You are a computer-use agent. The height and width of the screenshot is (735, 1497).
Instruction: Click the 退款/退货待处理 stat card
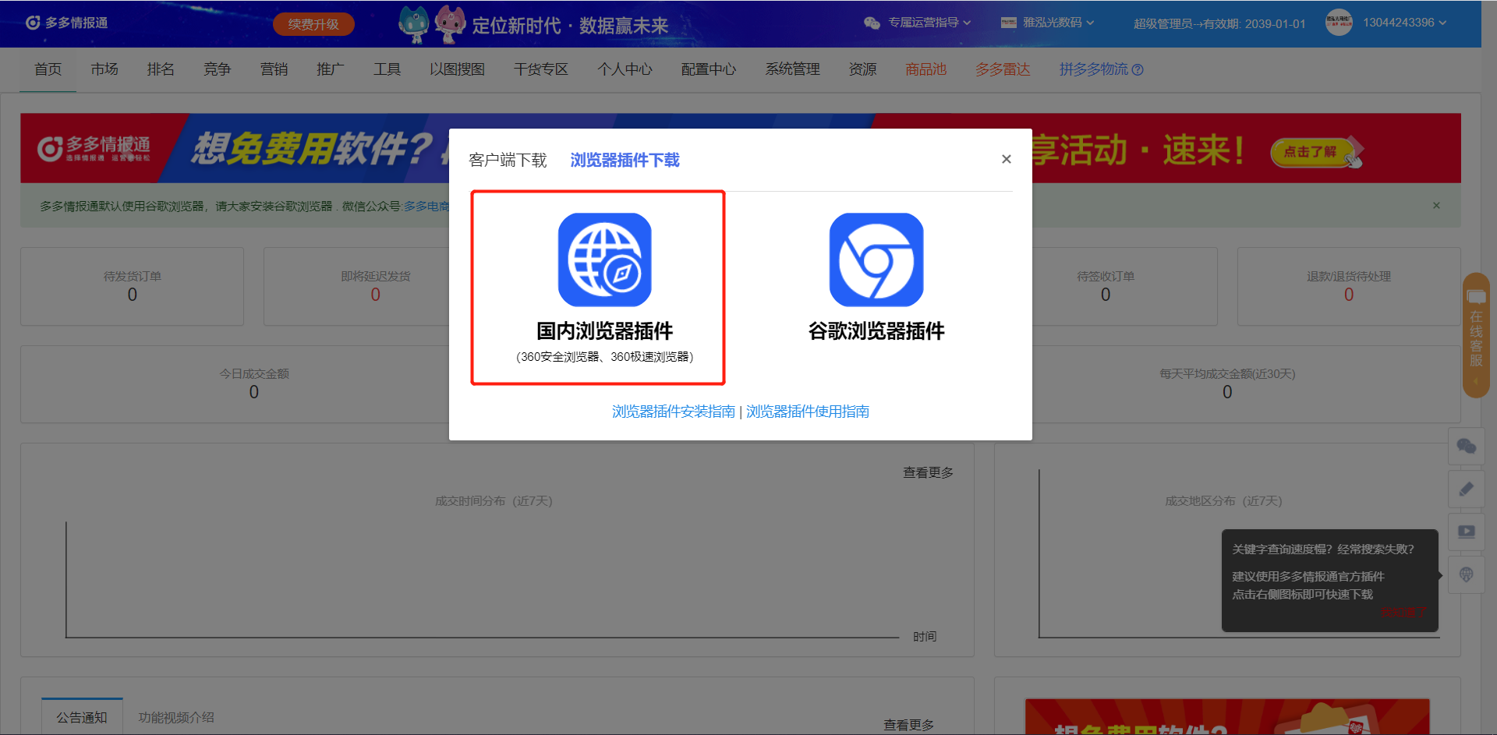tap(1349, 286)
